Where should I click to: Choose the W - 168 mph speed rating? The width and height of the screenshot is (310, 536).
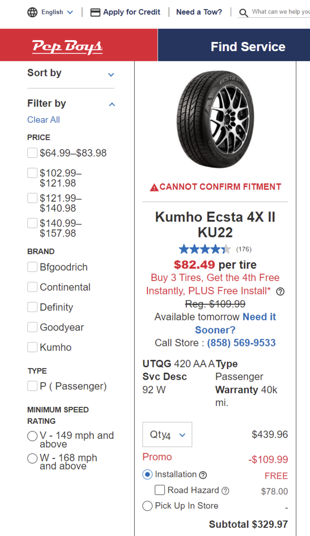click(32, 459)
